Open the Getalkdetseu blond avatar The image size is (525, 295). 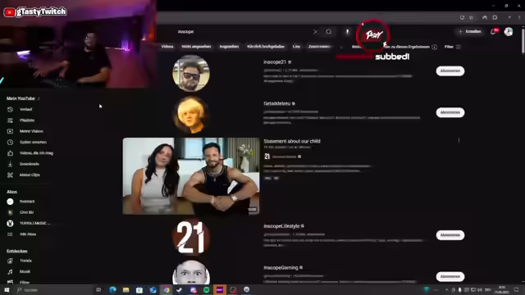191,115
